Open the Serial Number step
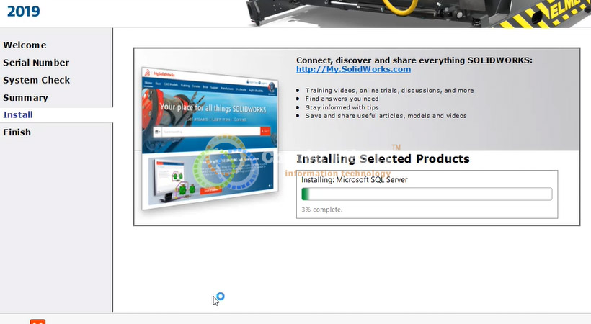 point(36,63)
